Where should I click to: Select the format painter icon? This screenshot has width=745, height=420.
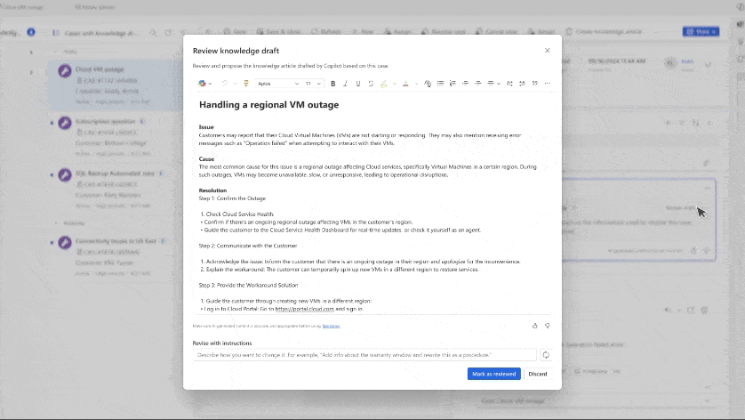point(246,84)
